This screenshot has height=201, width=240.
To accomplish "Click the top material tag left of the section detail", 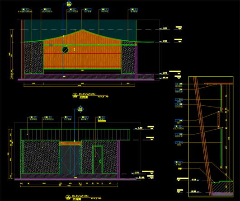I will coord(179,84).
